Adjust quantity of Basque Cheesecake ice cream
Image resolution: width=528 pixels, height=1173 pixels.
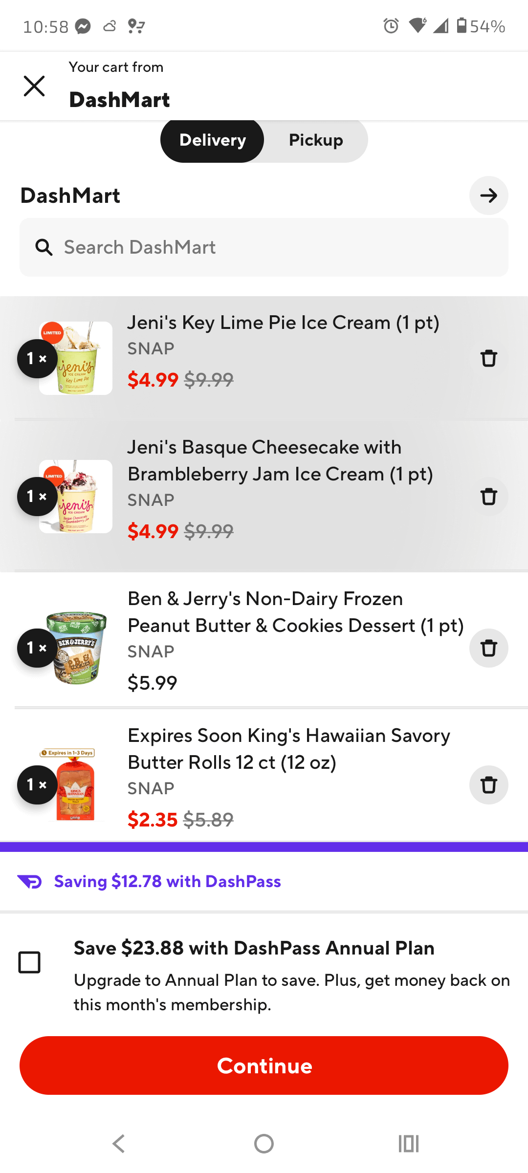coord(37,497)
